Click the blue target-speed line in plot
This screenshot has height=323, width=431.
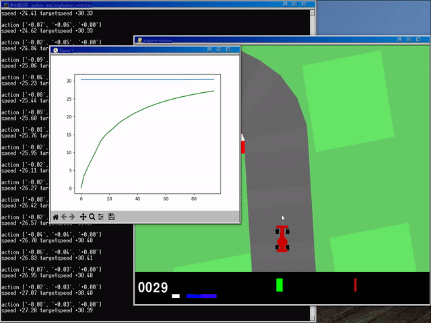pos(148,79)
